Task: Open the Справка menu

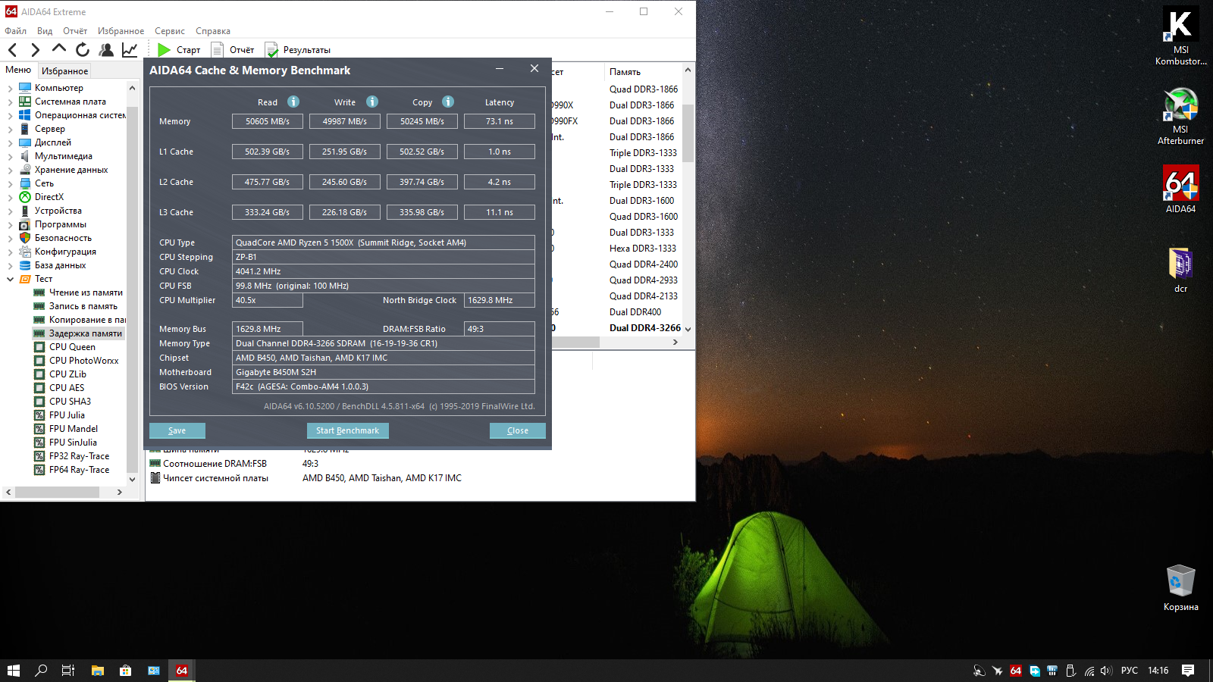Action: coord(213,31)
